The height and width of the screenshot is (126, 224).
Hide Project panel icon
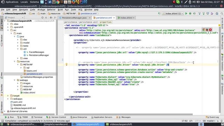[55, 17]
